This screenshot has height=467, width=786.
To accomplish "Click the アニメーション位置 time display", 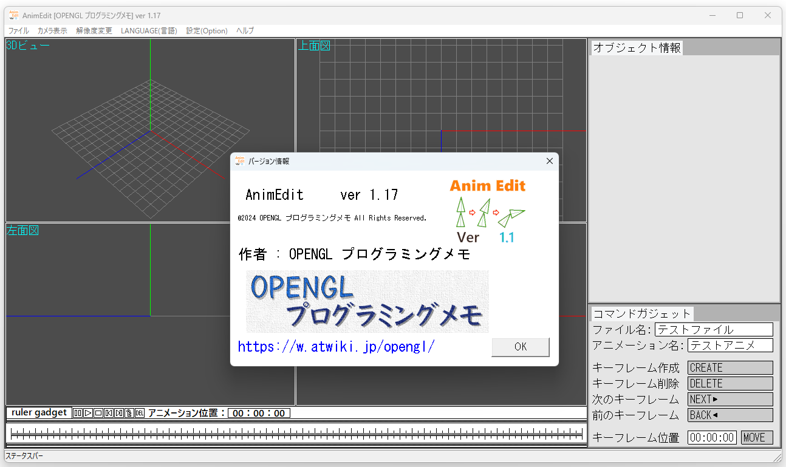I will pos(259,413).
